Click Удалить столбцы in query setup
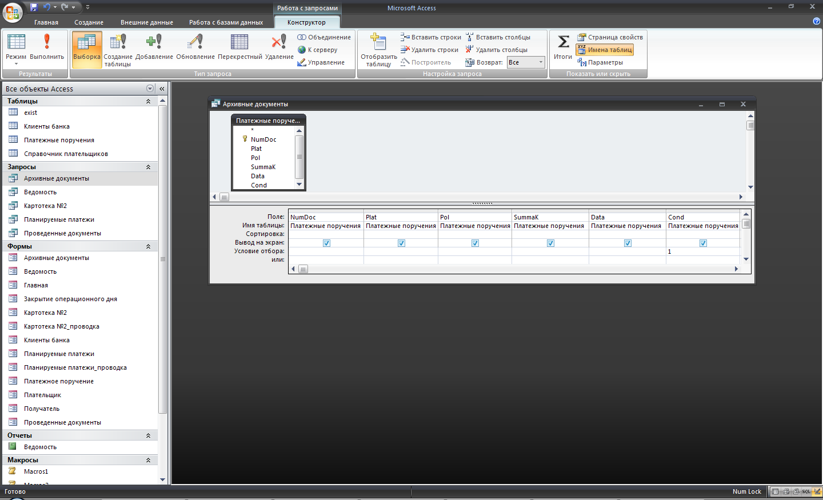 click(x=496, y=50)
